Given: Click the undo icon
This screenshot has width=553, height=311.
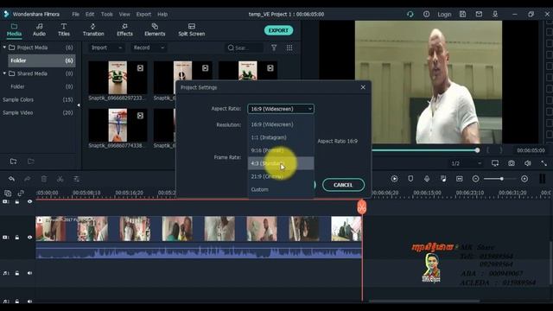Looking at the screenshot, I should [x=11, y=179].
